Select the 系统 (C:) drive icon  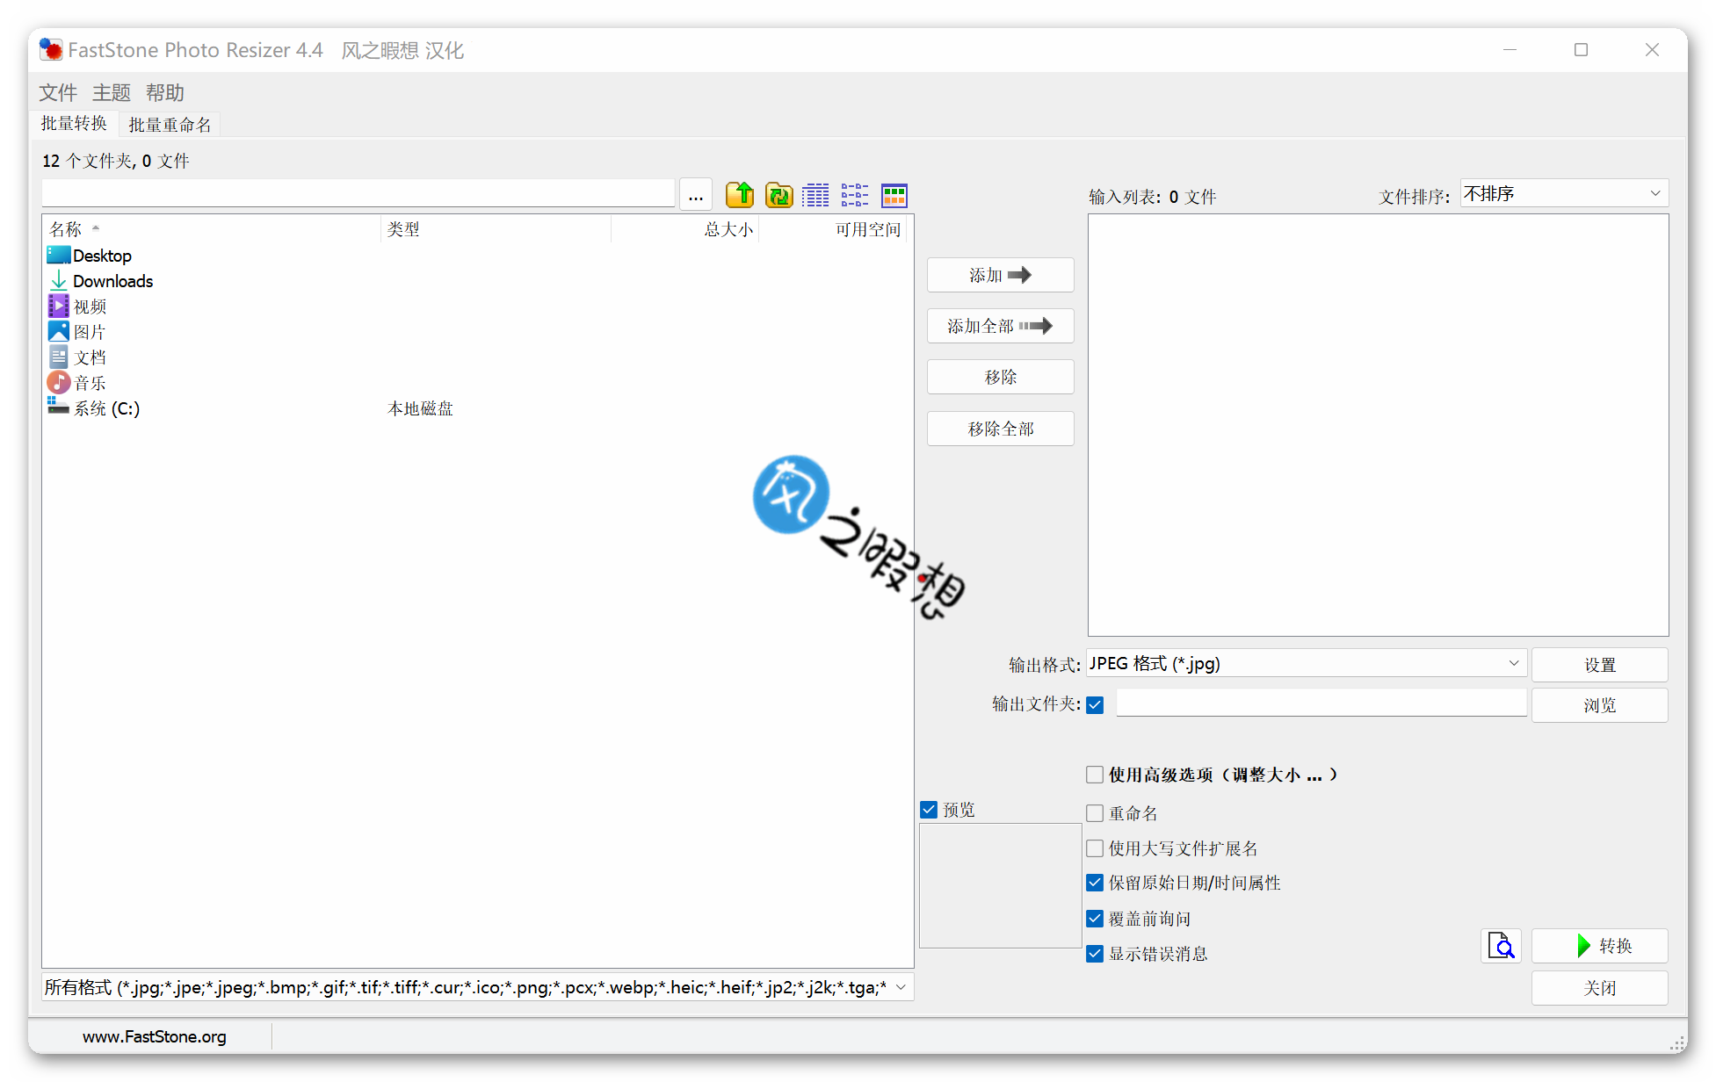[59, 407]
